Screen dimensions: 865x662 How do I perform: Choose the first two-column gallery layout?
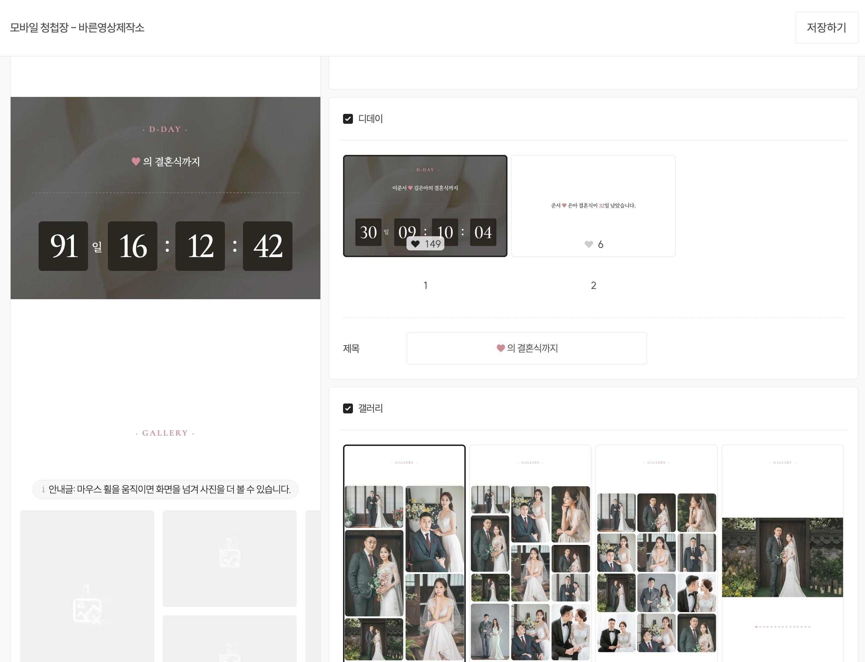(404, 552)
